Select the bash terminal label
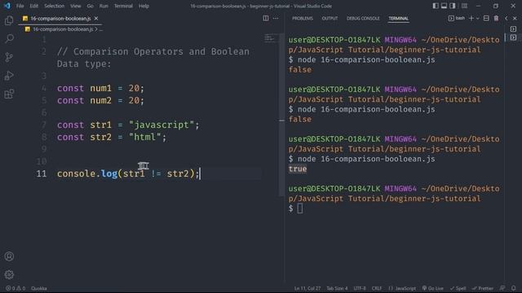The image size is (522, 293). (457, 18)
